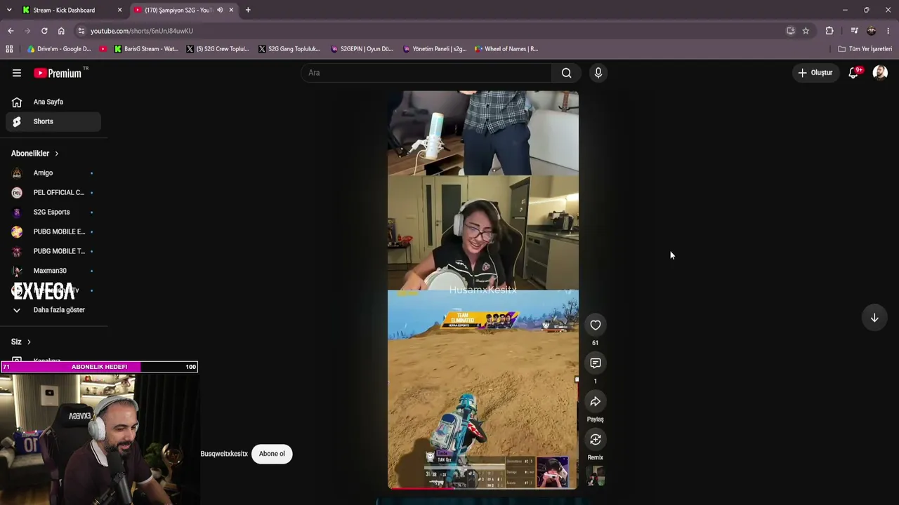Open the media controls button
The image size is (899, 505).
point(854,31)
